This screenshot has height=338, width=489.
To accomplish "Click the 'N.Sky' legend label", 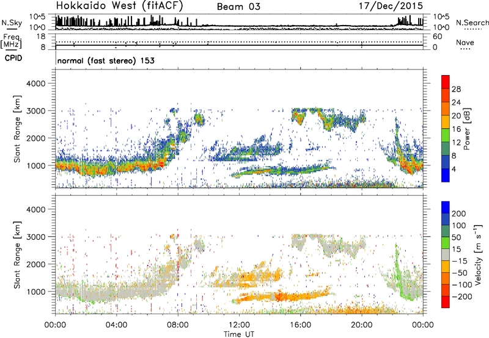I will pyautogui.click(x=12, y=23).
